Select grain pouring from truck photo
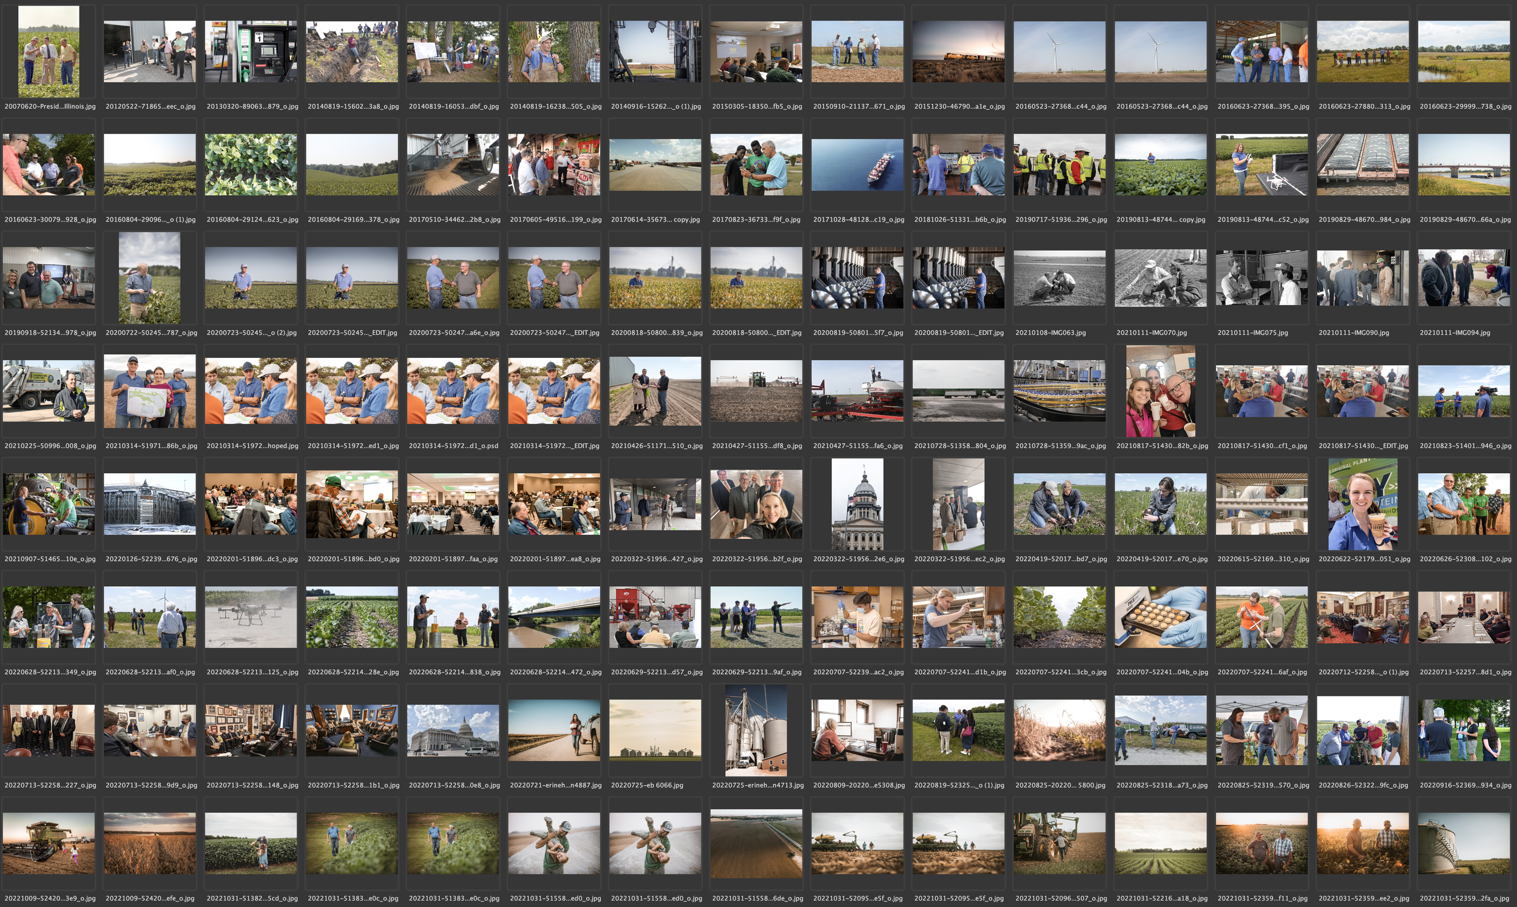The image size is (1517, 907). click(453, 165)
